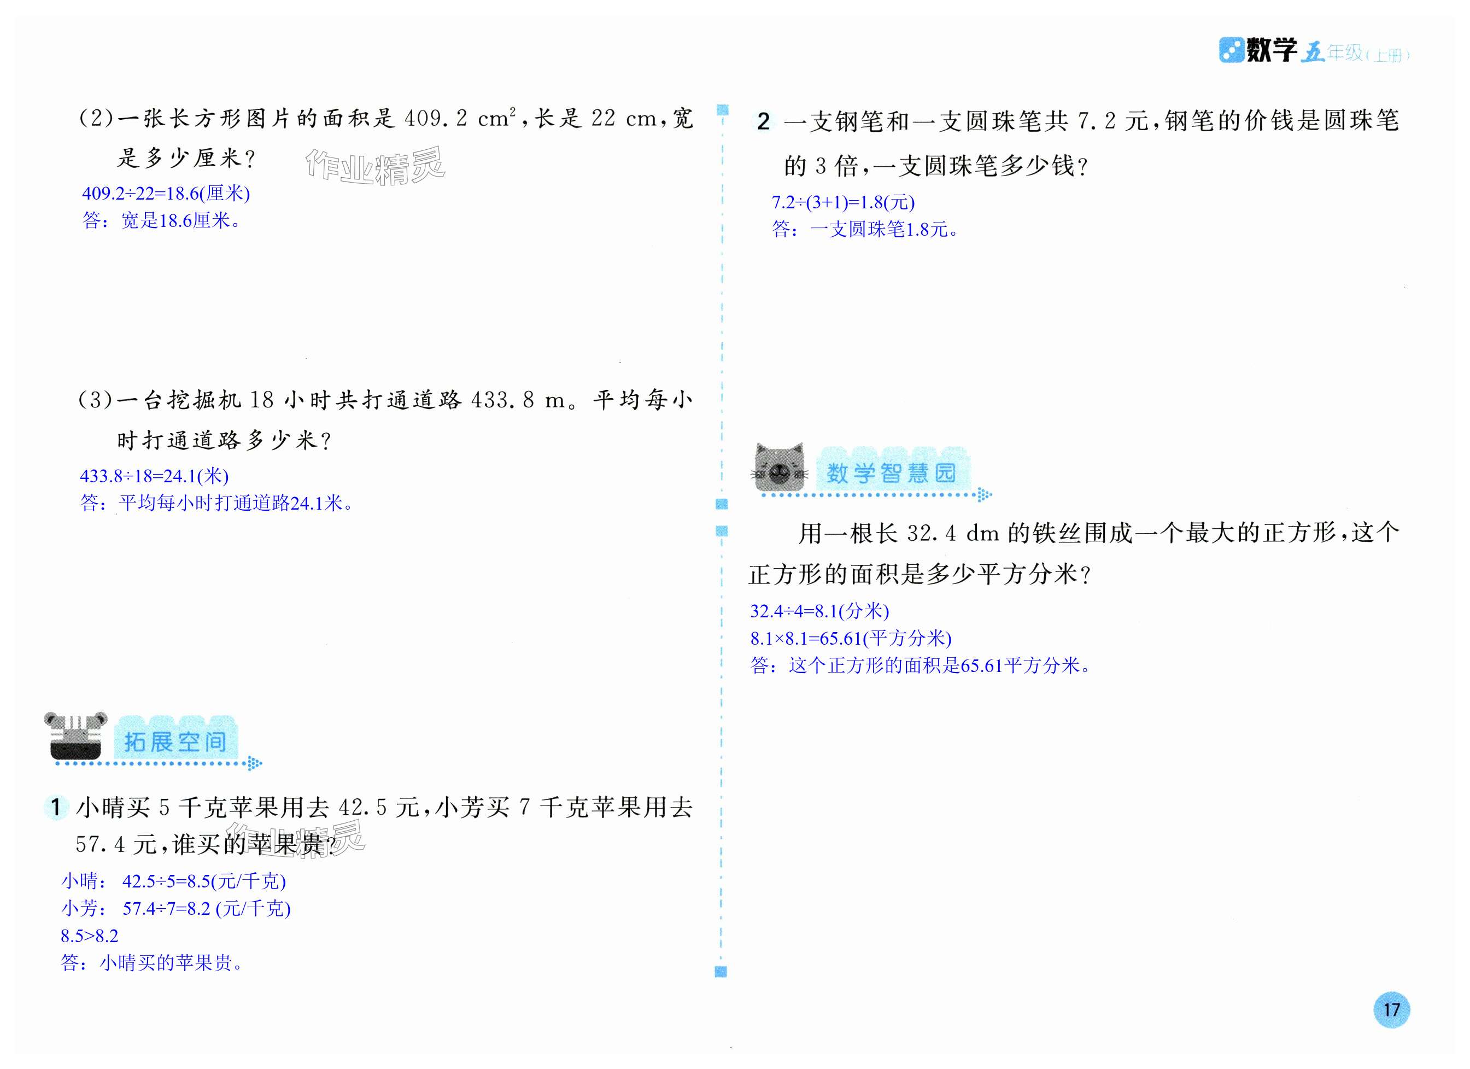The image size is (1470, 1069).
Task: Click the blue number 1 question badge
Action: coord(56,807)
